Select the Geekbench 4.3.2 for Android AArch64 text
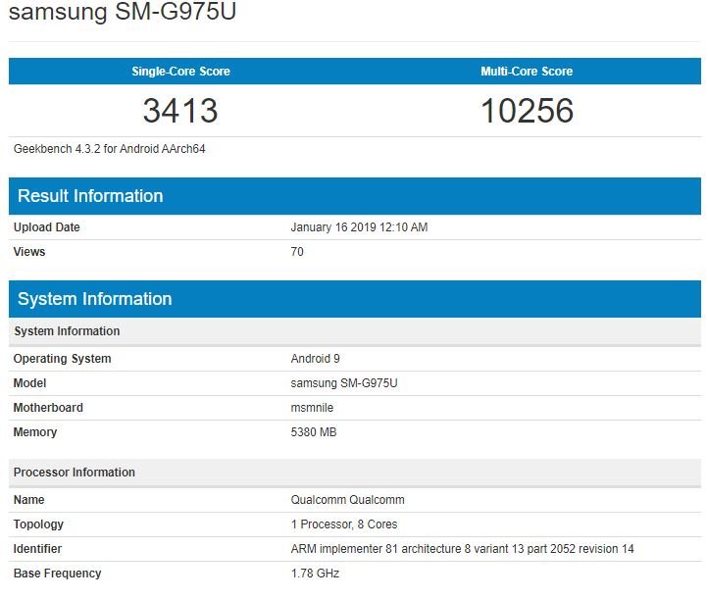This screenshot has height=599, width=708. click(109, 149)
